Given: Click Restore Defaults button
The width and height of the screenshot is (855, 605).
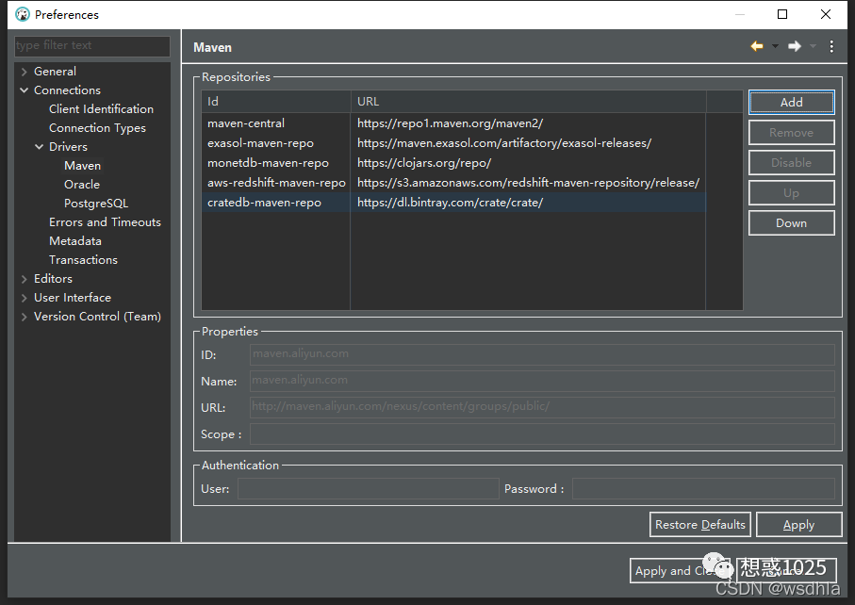Looking at the screenshot, I should [x=700, y=524].
